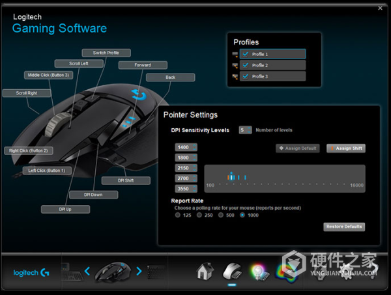The image size is (391, 295).
Task: Click the Restore Defaults button
Action: coord(344,227)
